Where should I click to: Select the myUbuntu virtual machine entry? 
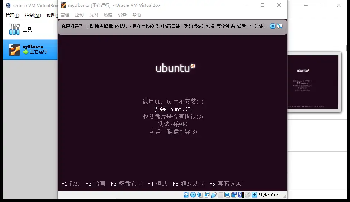coord(30,49)
